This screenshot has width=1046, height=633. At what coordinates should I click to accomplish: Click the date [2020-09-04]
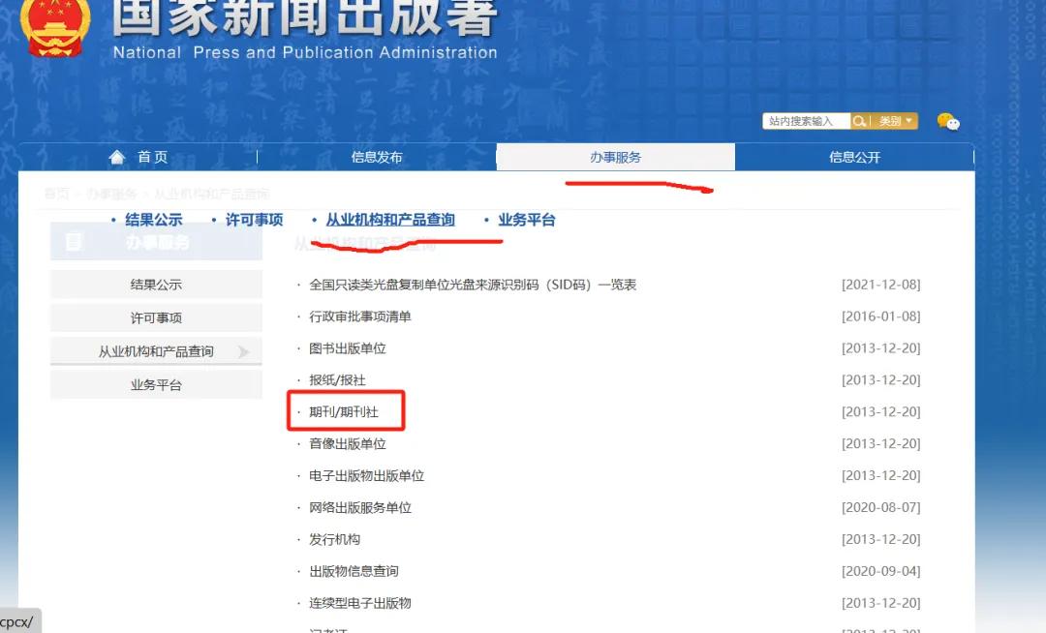click(x=880, y=571)
